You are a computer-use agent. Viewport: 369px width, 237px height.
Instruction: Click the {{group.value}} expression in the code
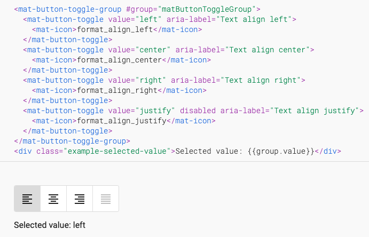coord(281,151)
